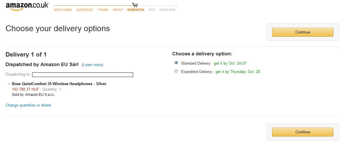The width and height of the screenshot is (349, 146).
Task: Click the Oct. 24-27 delivery estimate text
Action: tap(236, 63)
